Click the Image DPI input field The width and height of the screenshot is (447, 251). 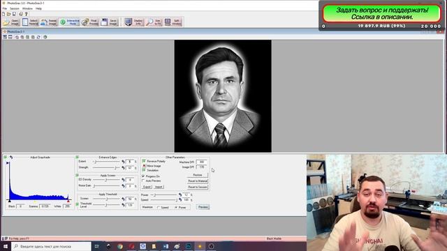202,167
